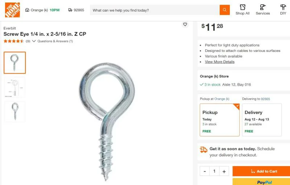This screenshot has height=185, width=290.
Task: Click the Add to Cart button
Action: 261,171
